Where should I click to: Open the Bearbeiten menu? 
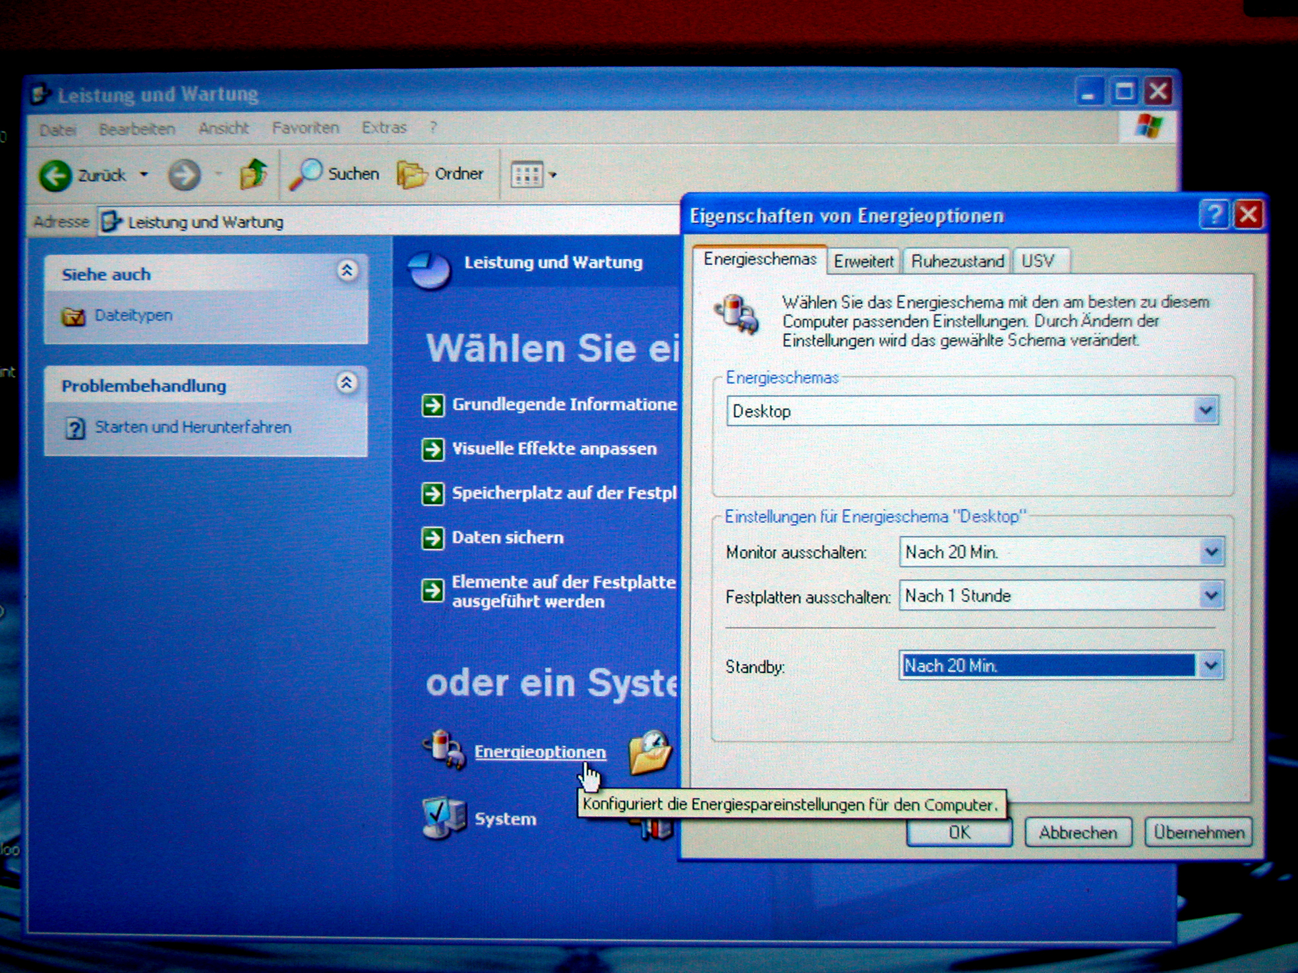pyautogui.click(x=137, y=129)
